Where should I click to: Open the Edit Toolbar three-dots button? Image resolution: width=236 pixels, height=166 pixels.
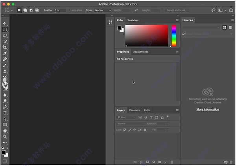coord(5,142)
